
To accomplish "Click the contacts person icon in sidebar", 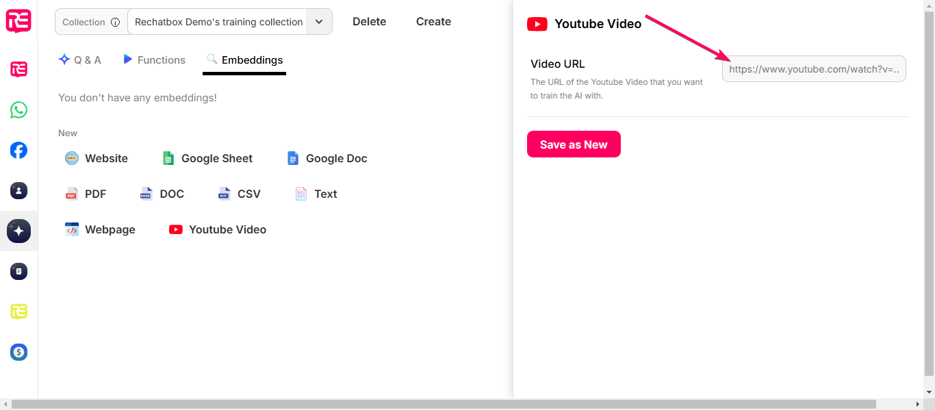I will pyautogui.click(x=18, y=191).
